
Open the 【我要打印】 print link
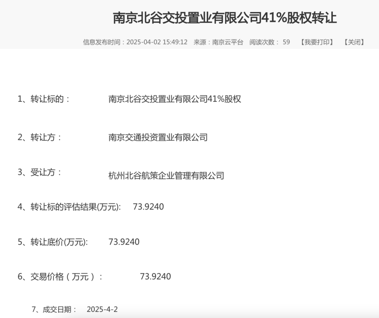(317, 42)
